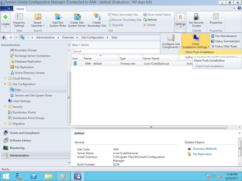Expand the Cloud Services tree node

(5, 78)
